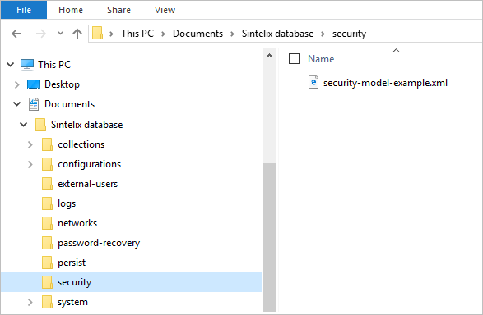Expand chevron after This PC in address bar

click(x=163, y=34)
